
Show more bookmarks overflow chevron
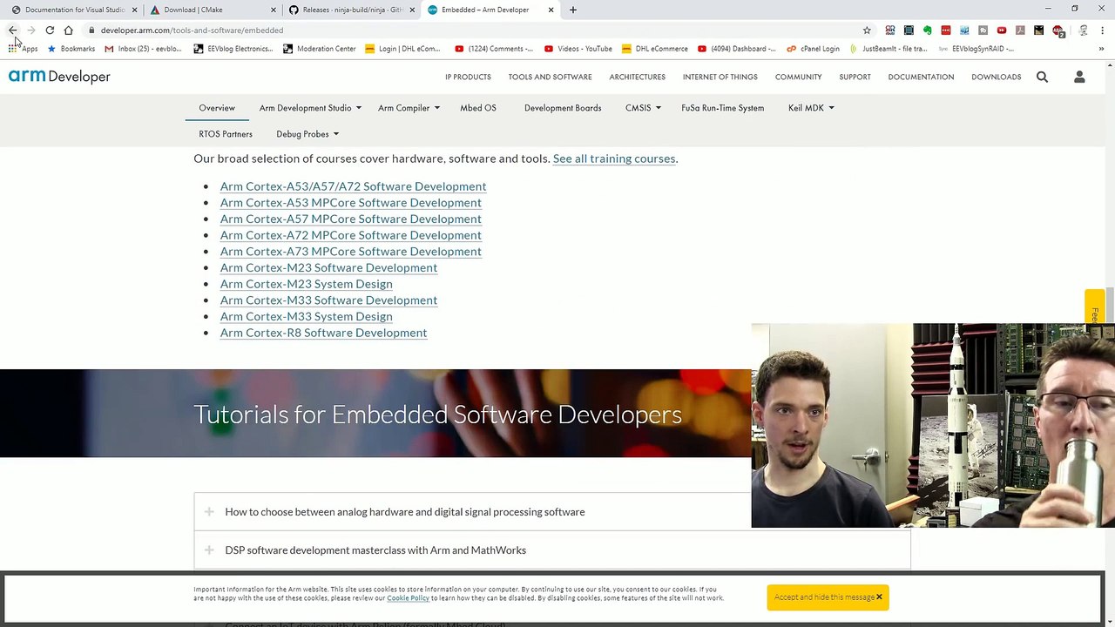tap(1102, 49)
